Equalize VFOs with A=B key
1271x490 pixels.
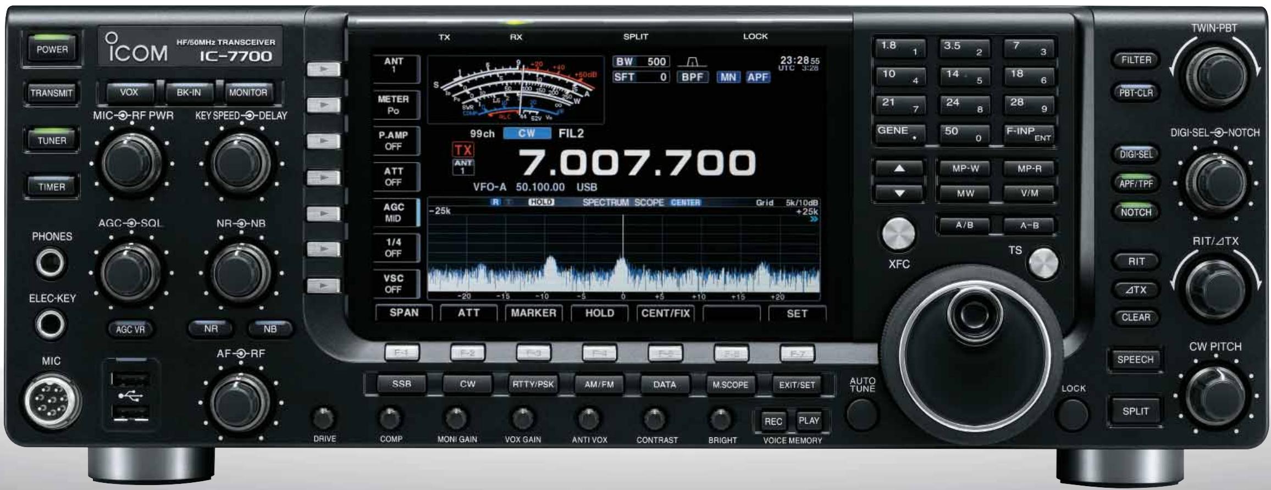point(1029,225)
